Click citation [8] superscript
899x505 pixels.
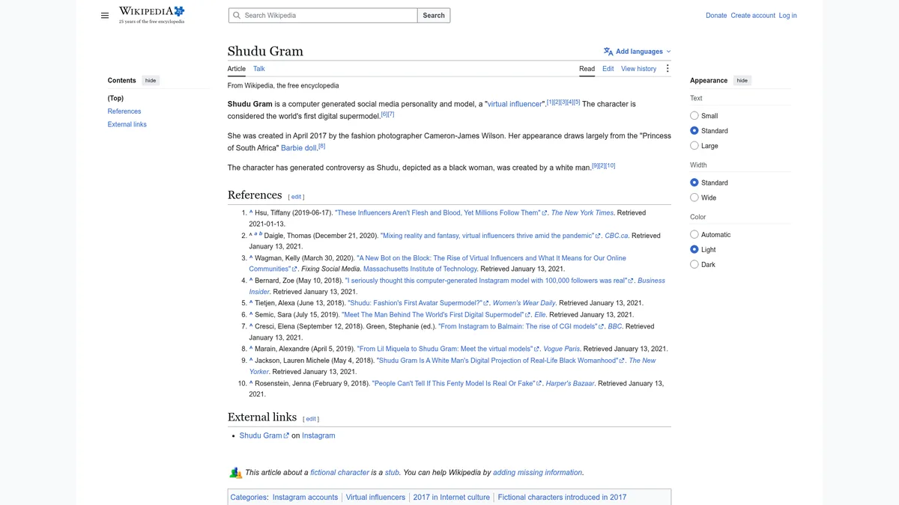click(321, 146)
